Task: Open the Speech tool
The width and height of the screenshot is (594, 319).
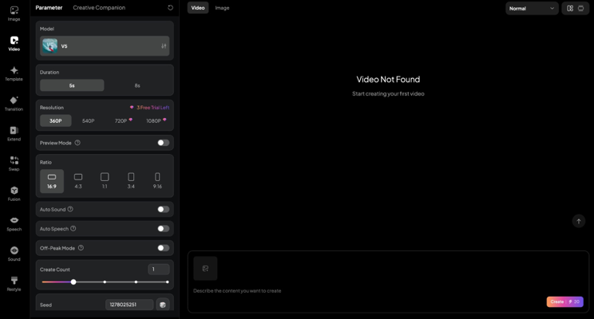Action: [14, 223]
